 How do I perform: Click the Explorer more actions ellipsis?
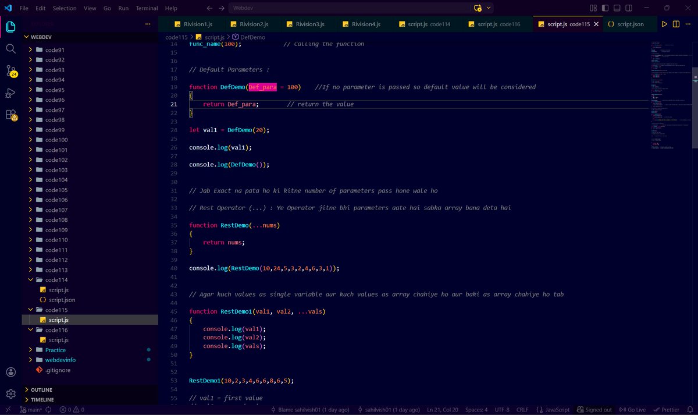(x=148, y=24)
